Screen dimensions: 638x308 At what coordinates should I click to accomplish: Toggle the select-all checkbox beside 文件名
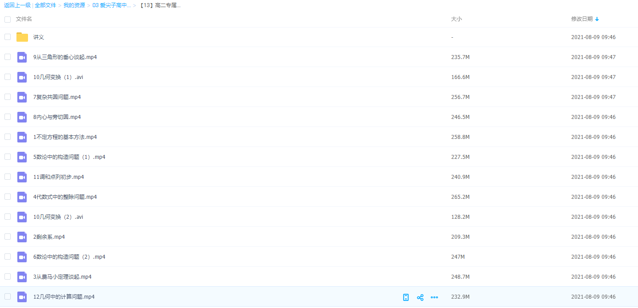click(8, 19)
